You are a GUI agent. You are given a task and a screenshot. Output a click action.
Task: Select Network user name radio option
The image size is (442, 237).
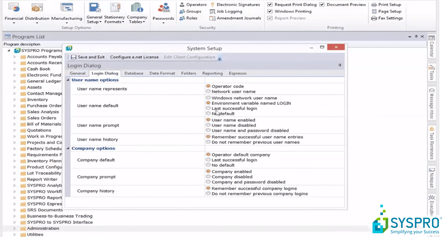pos(208,91)
